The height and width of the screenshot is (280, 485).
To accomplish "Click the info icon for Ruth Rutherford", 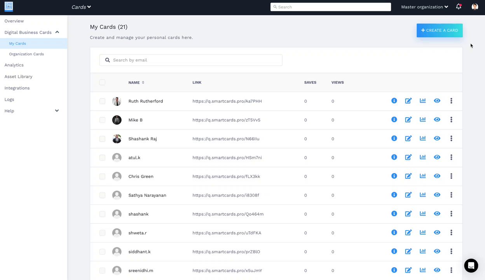I will click(394, 101).
